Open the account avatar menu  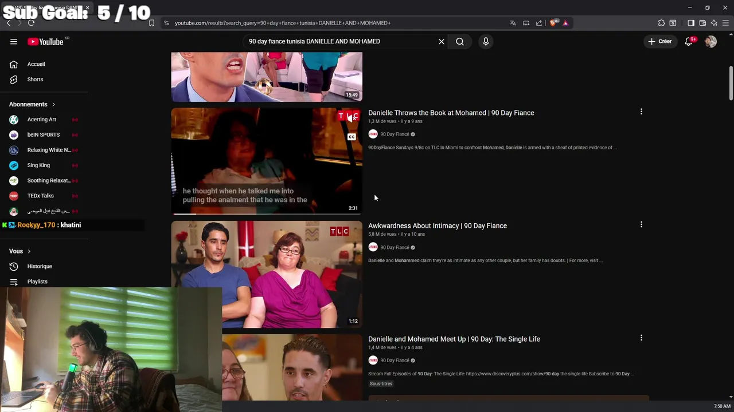[710, 41]
